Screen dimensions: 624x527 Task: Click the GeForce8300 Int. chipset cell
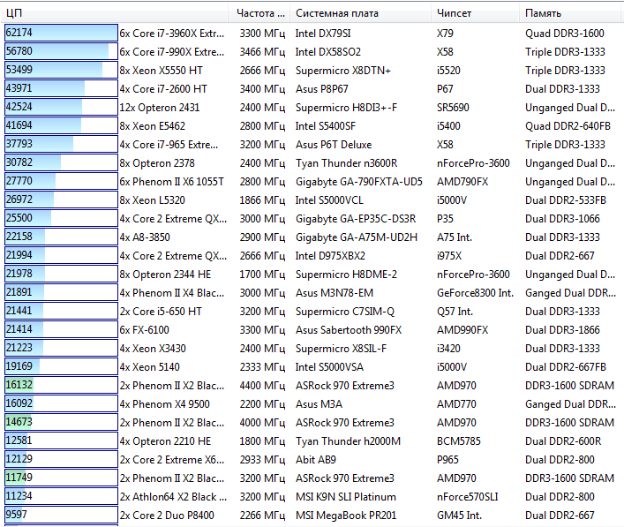click(475, 293)
